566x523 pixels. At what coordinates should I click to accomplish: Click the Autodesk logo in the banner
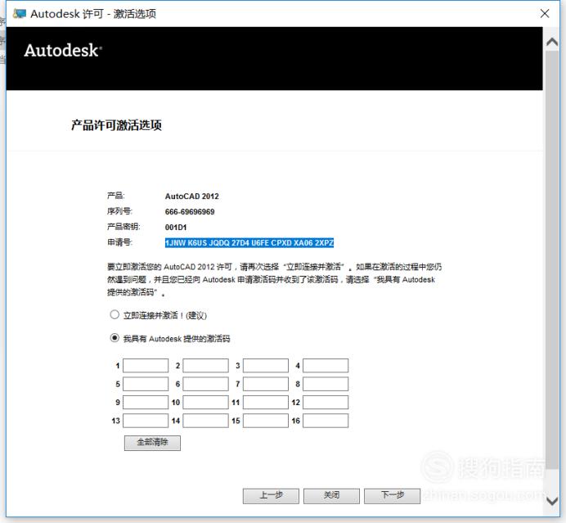pyautogui.click(x=63, y=50)
